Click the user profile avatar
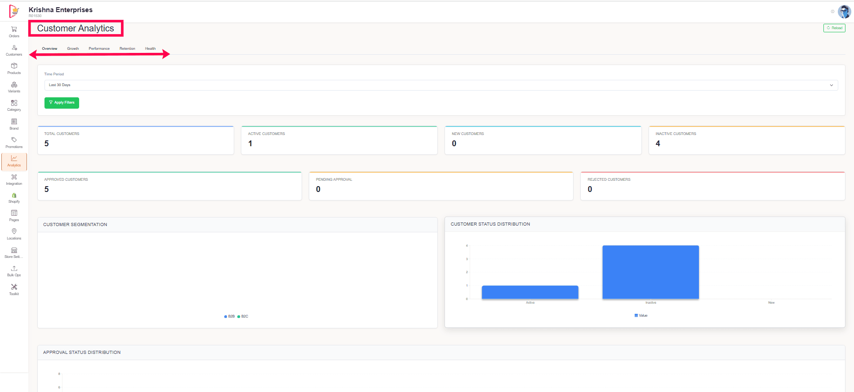 (844, 12)
